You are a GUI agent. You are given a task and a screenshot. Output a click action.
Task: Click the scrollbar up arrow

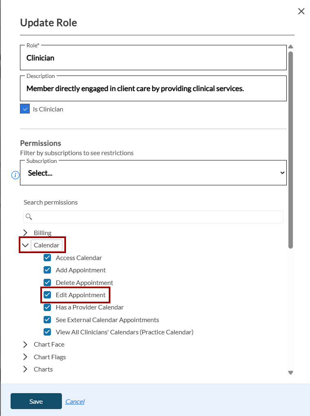[x=291, y=47]
